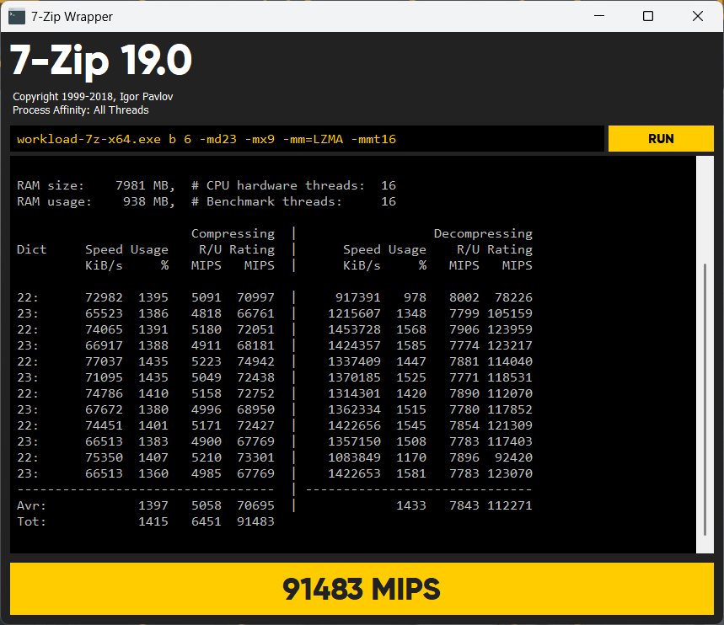Click the 91483 MIPS result banner
The height and width of the screenshot is (625, 724).
[362, 589]
